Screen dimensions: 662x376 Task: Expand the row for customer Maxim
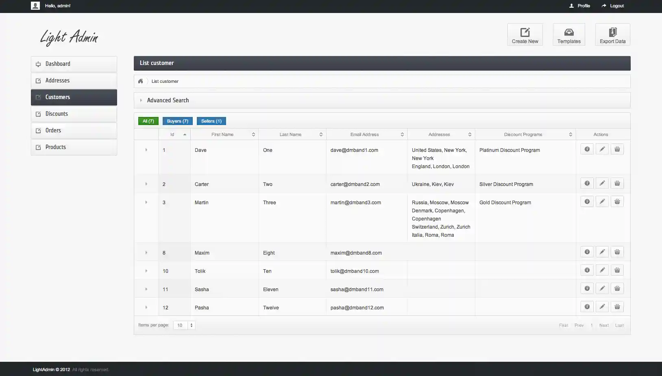coord(146,252)
